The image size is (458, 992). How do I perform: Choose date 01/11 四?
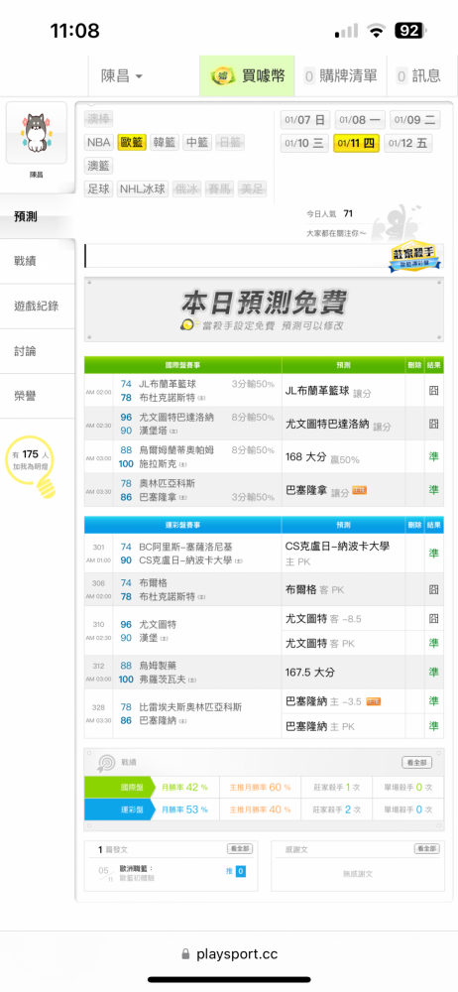[356, 144]
